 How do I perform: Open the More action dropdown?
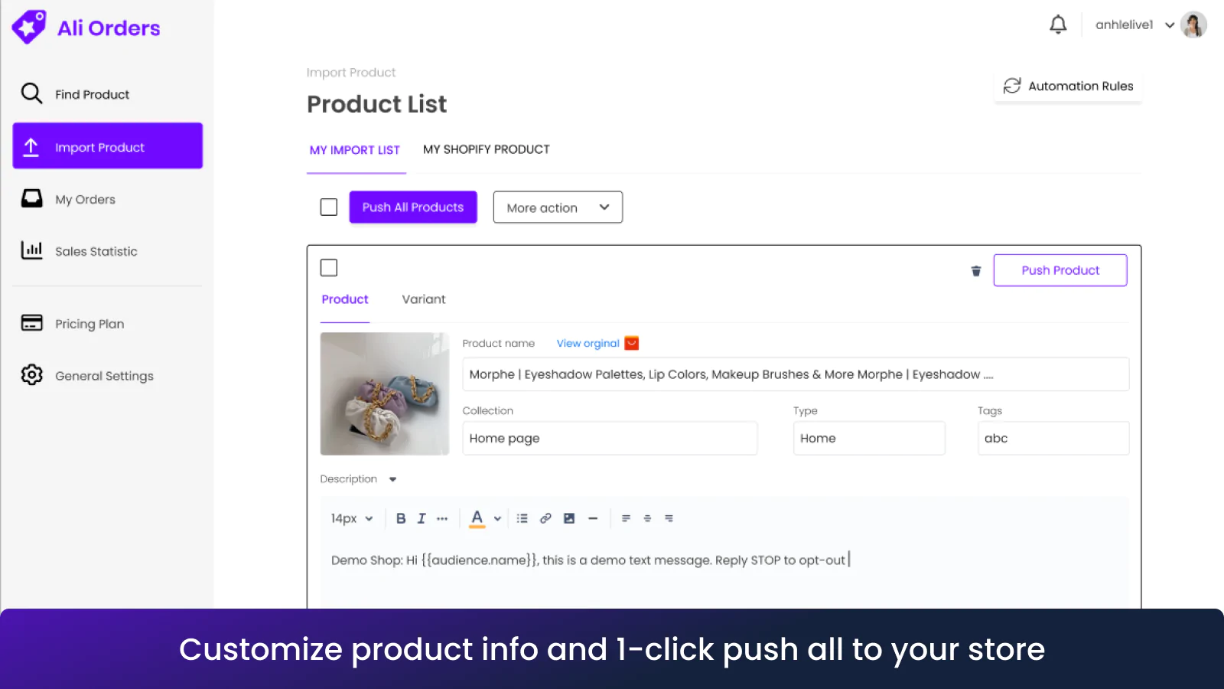558,207
